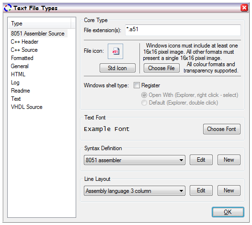Screen dimensions: 252x225
Task: Click the a51 file icon preview
Action: tap(115, 51)
